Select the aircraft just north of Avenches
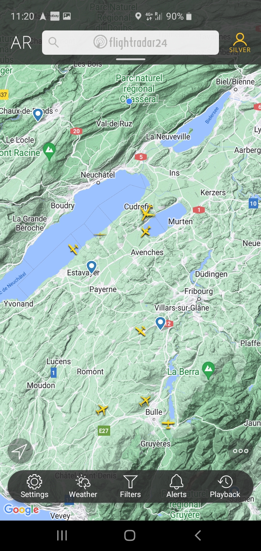261x551 pixels. tap(146, 231)
